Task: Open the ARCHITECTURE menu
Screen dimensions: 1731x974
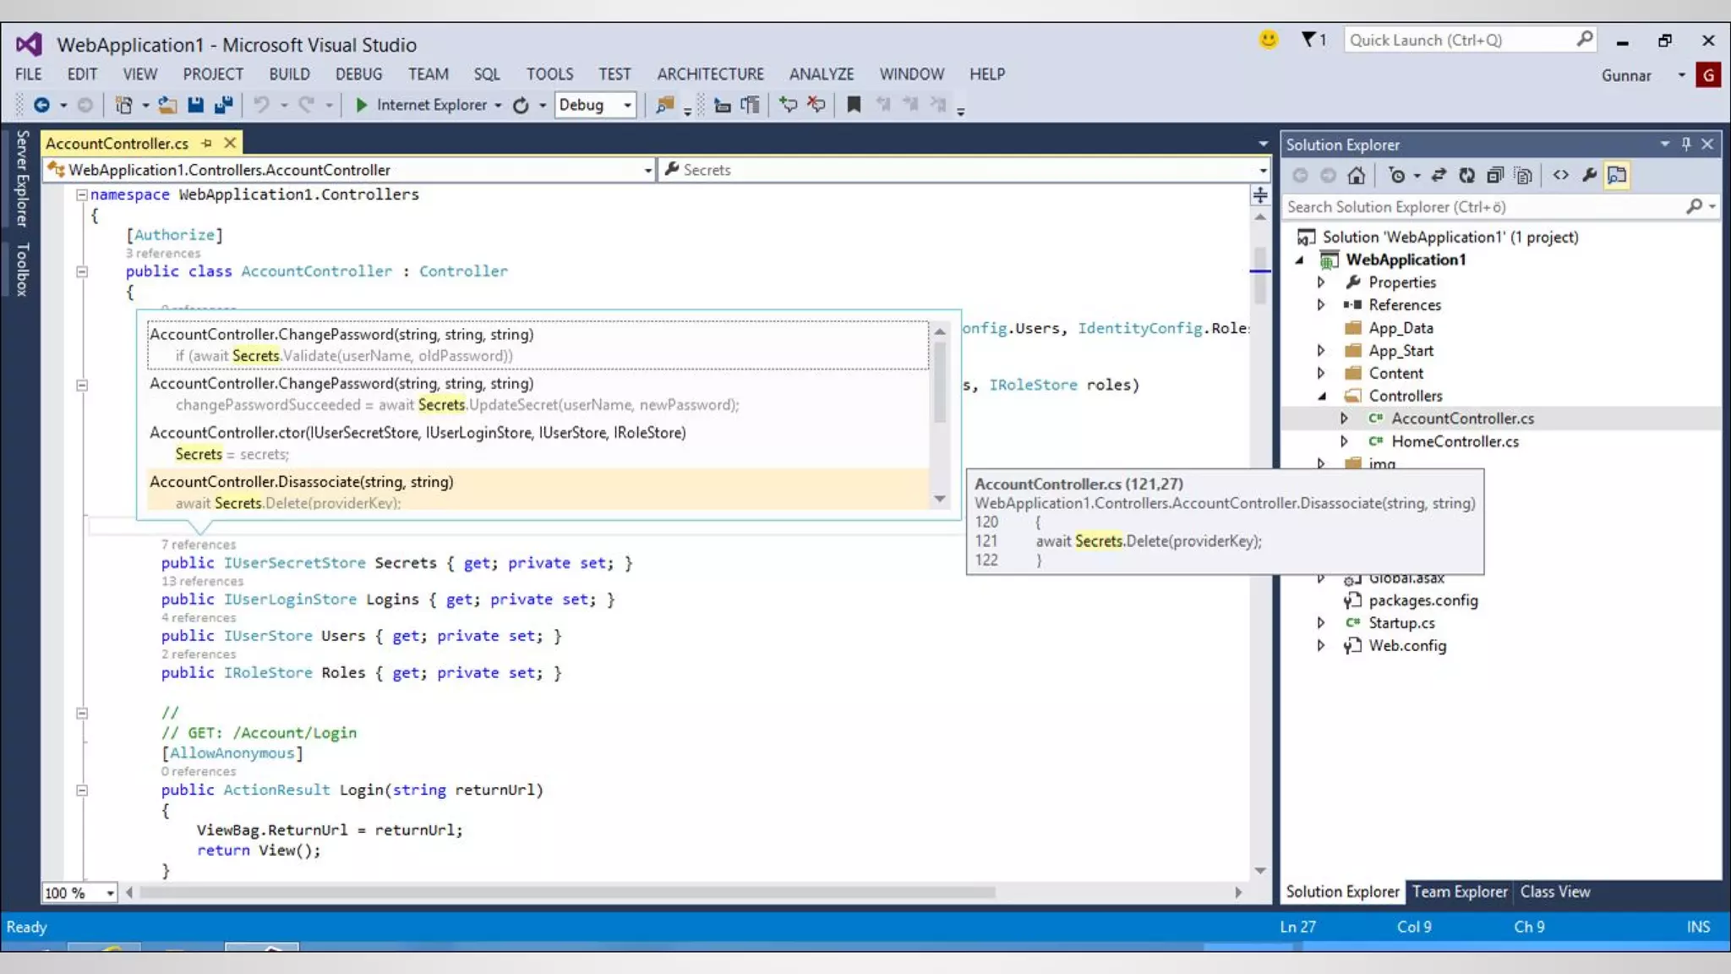Action: [x=710, y=74]
